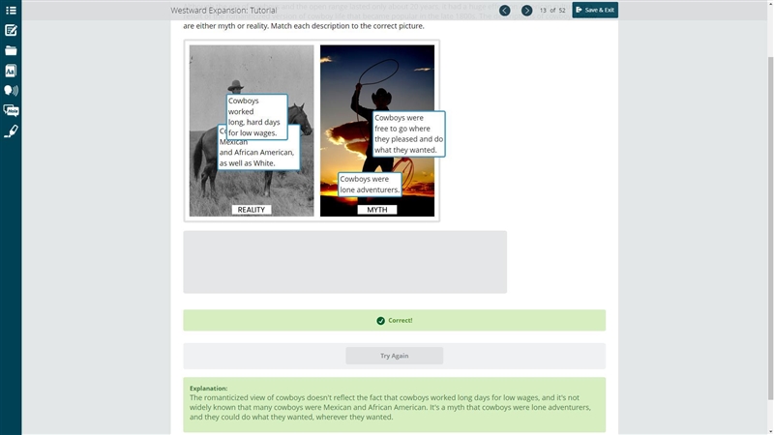Open the notes editor icon in sidebar
This screenshot has width=774, height=435.
[x=11, y=31]
